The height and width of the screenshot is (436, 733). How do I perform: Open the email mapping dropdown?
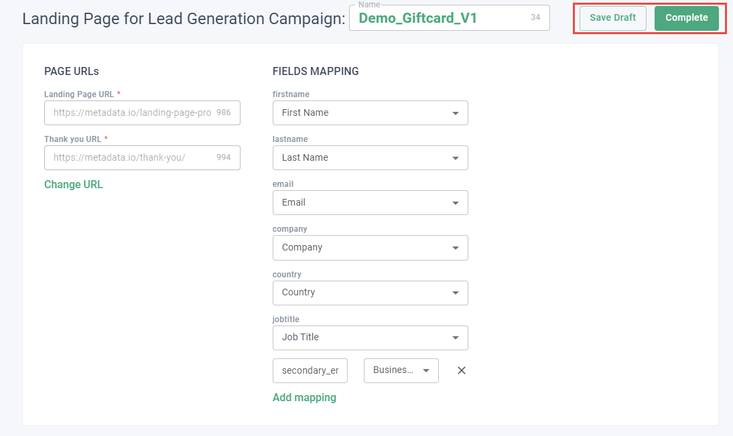point(370,203)
